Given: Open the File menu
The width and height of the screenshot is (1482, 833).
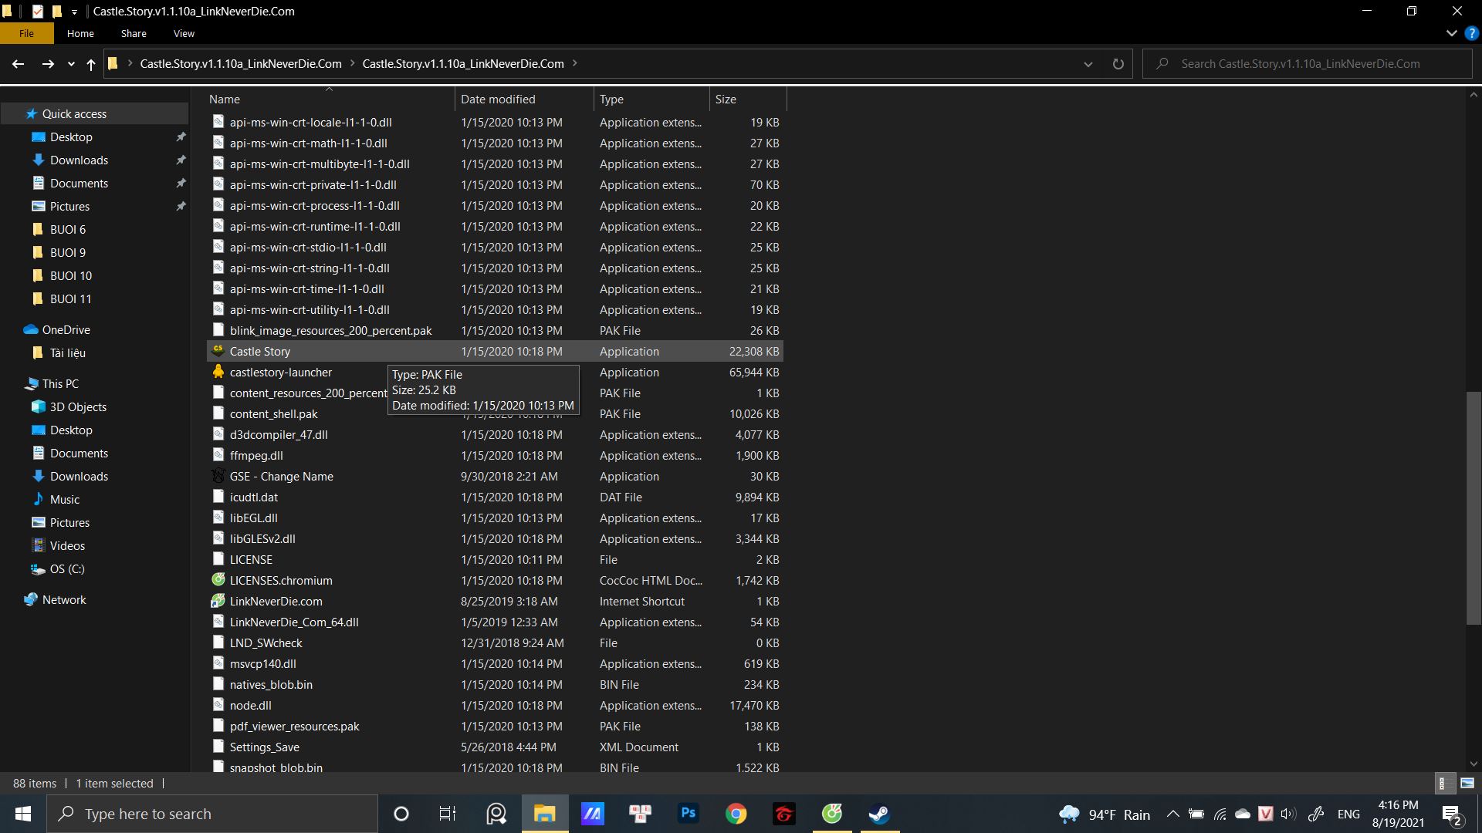Looking at the screenshot, I should point(26,33).
